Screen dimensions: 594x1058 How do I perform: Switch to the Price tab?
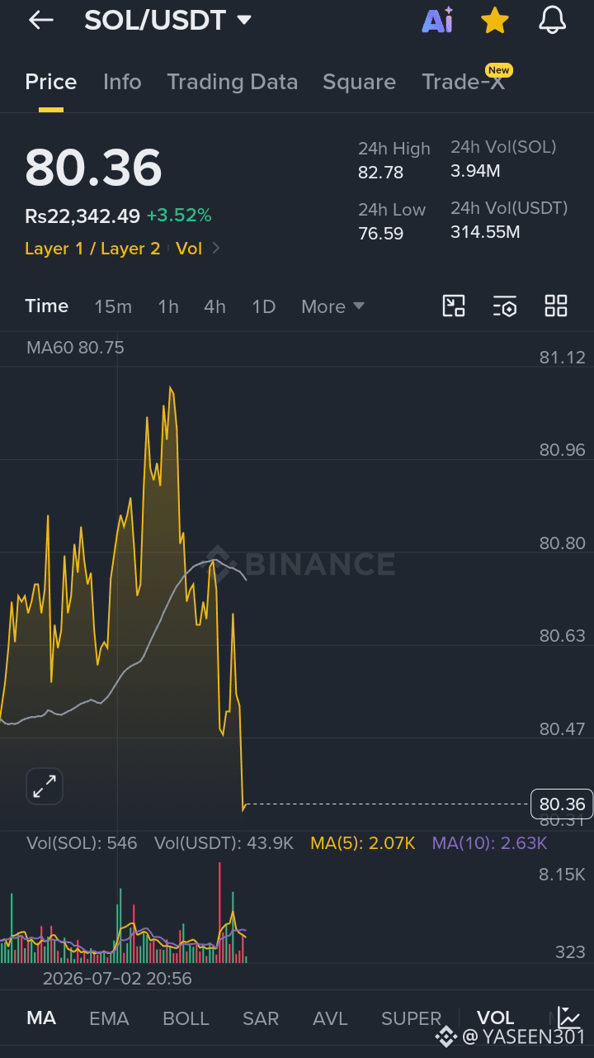click(x=51, y=82)
